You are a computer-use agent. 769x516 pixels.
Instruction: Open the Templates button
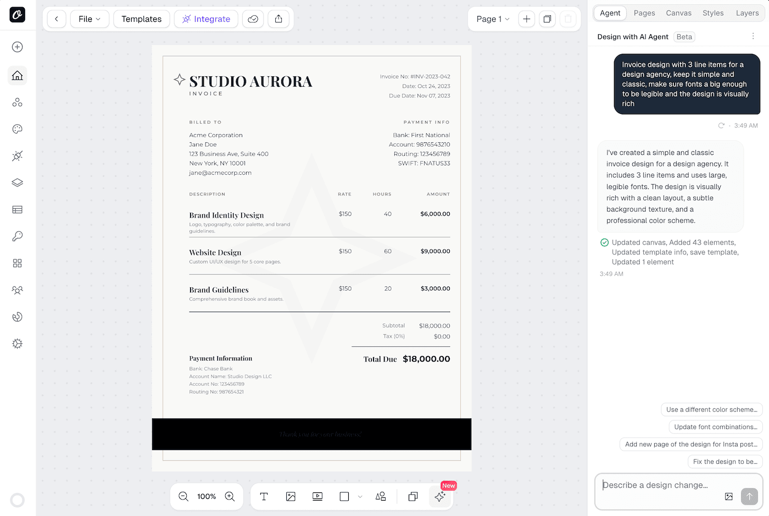141,19
